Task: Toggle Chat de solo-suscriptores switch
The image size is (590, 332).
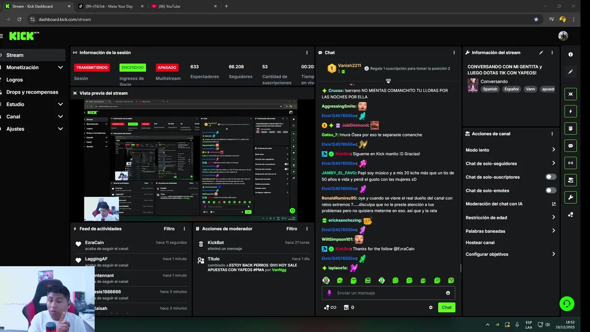Action: [551, 177]
